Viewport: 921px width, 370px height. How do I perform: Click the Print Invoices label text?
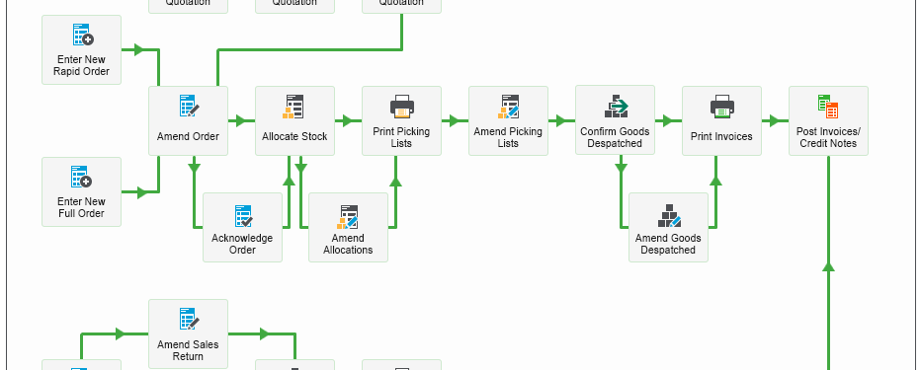tap(722, 136)
